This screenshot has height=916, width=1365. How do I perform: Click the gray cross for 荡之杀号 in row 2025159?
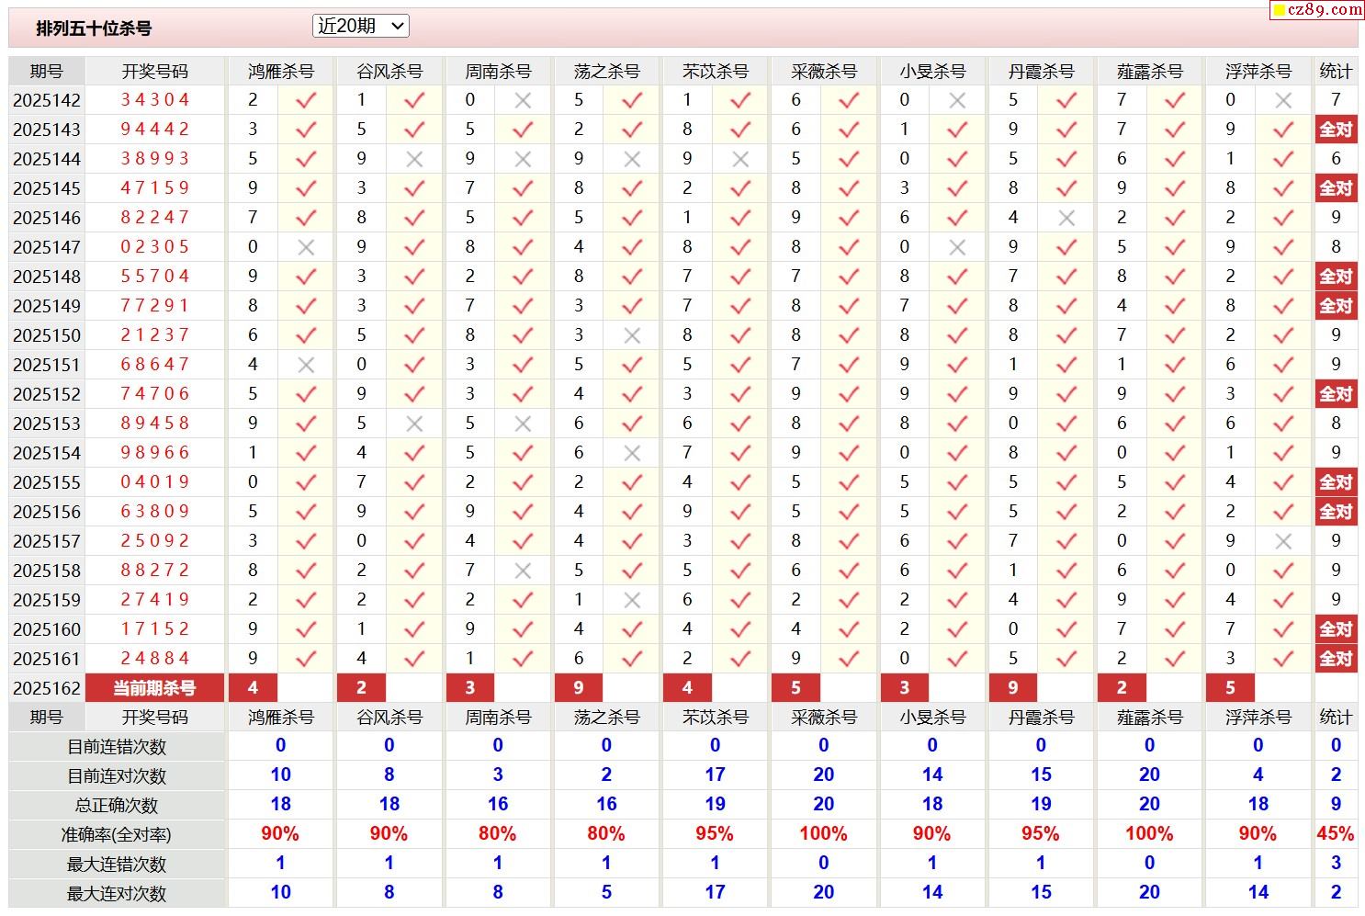(632, 600)
